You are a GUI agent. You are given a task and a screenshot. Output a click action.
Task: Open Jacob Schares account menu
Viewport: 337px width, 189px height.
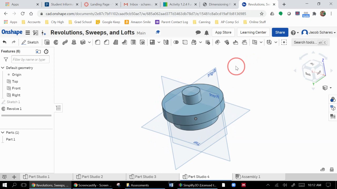[319, 33]
